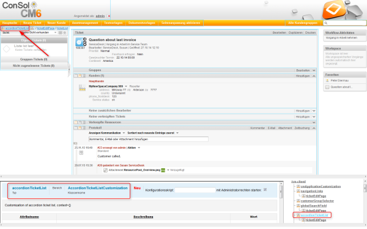Viewport: 367px width, 229px height.
Task: Toggle mit Administratorrechten starten checkbox
Action: click(x=265, y=190)
